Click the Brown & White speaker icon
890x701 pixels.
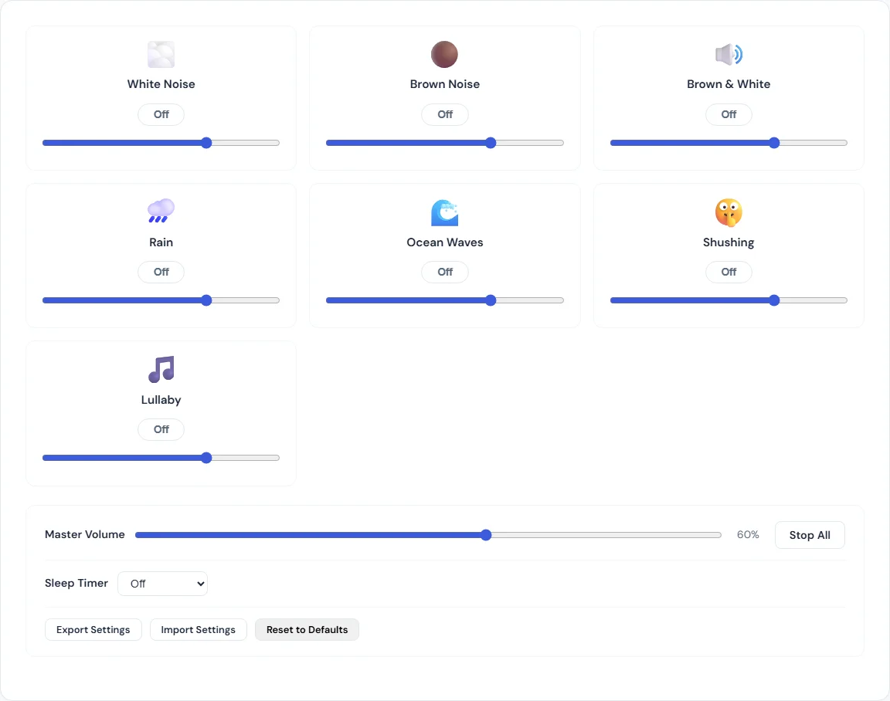(729, 54)
